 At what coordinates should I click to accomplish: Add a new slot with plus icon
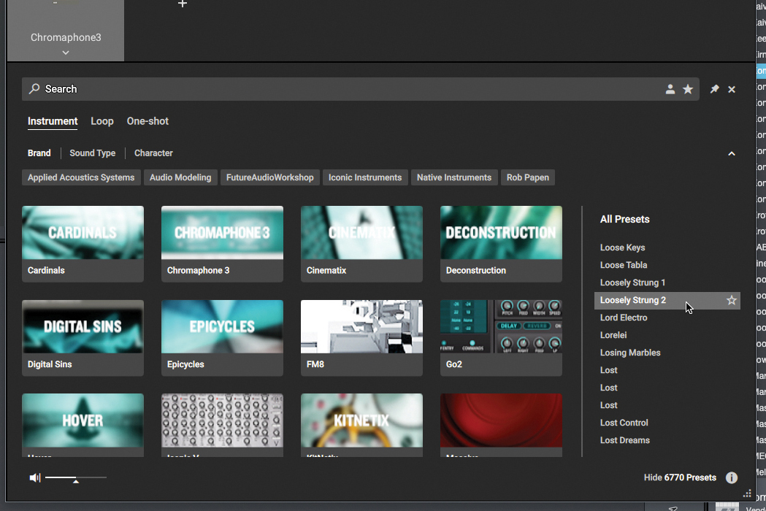(x=183, y=4)
